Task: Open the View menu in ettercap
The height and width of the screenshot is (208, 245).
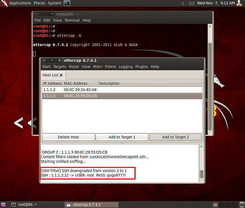Action: (86, 67)
